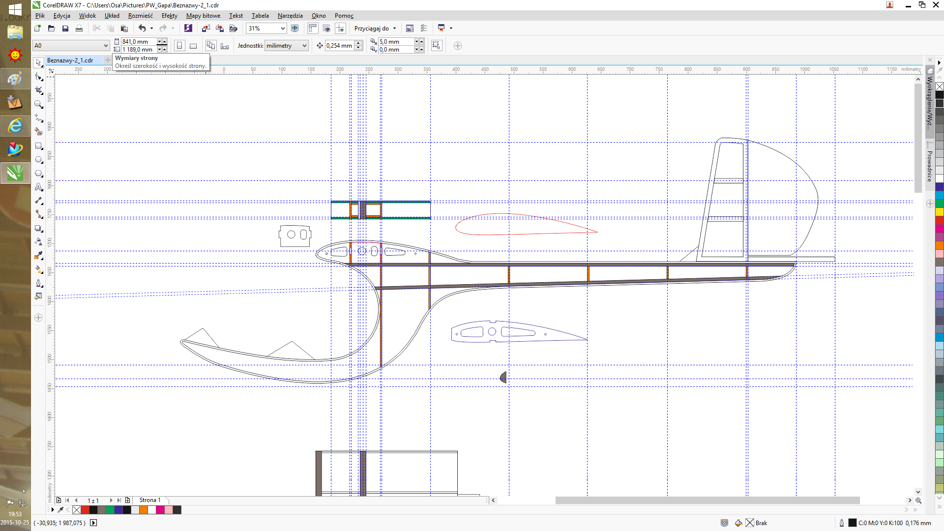The width and height of the screenshot is (944, 531).
Task: Click the Export to PDF icon
Action: click(x=234, y=29)
